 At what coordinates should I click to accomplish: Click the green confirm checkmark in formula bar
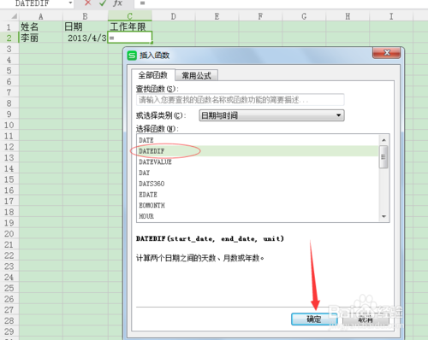click(x=103, y=3)
